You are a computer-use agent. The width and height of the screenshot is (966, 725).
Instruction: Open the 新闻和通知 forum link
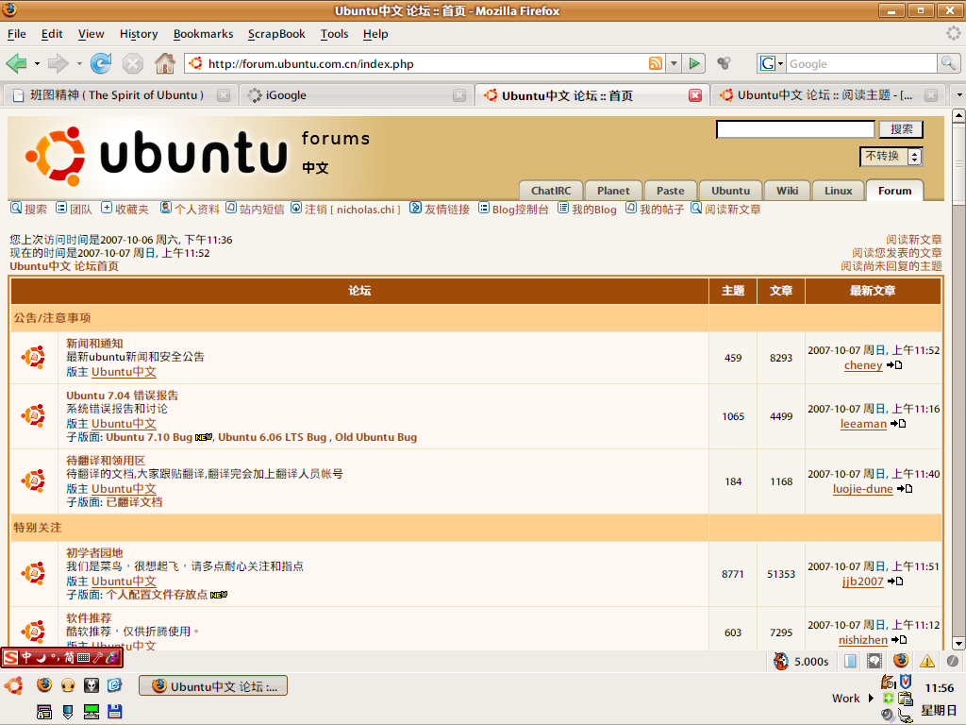pos(94,344)
